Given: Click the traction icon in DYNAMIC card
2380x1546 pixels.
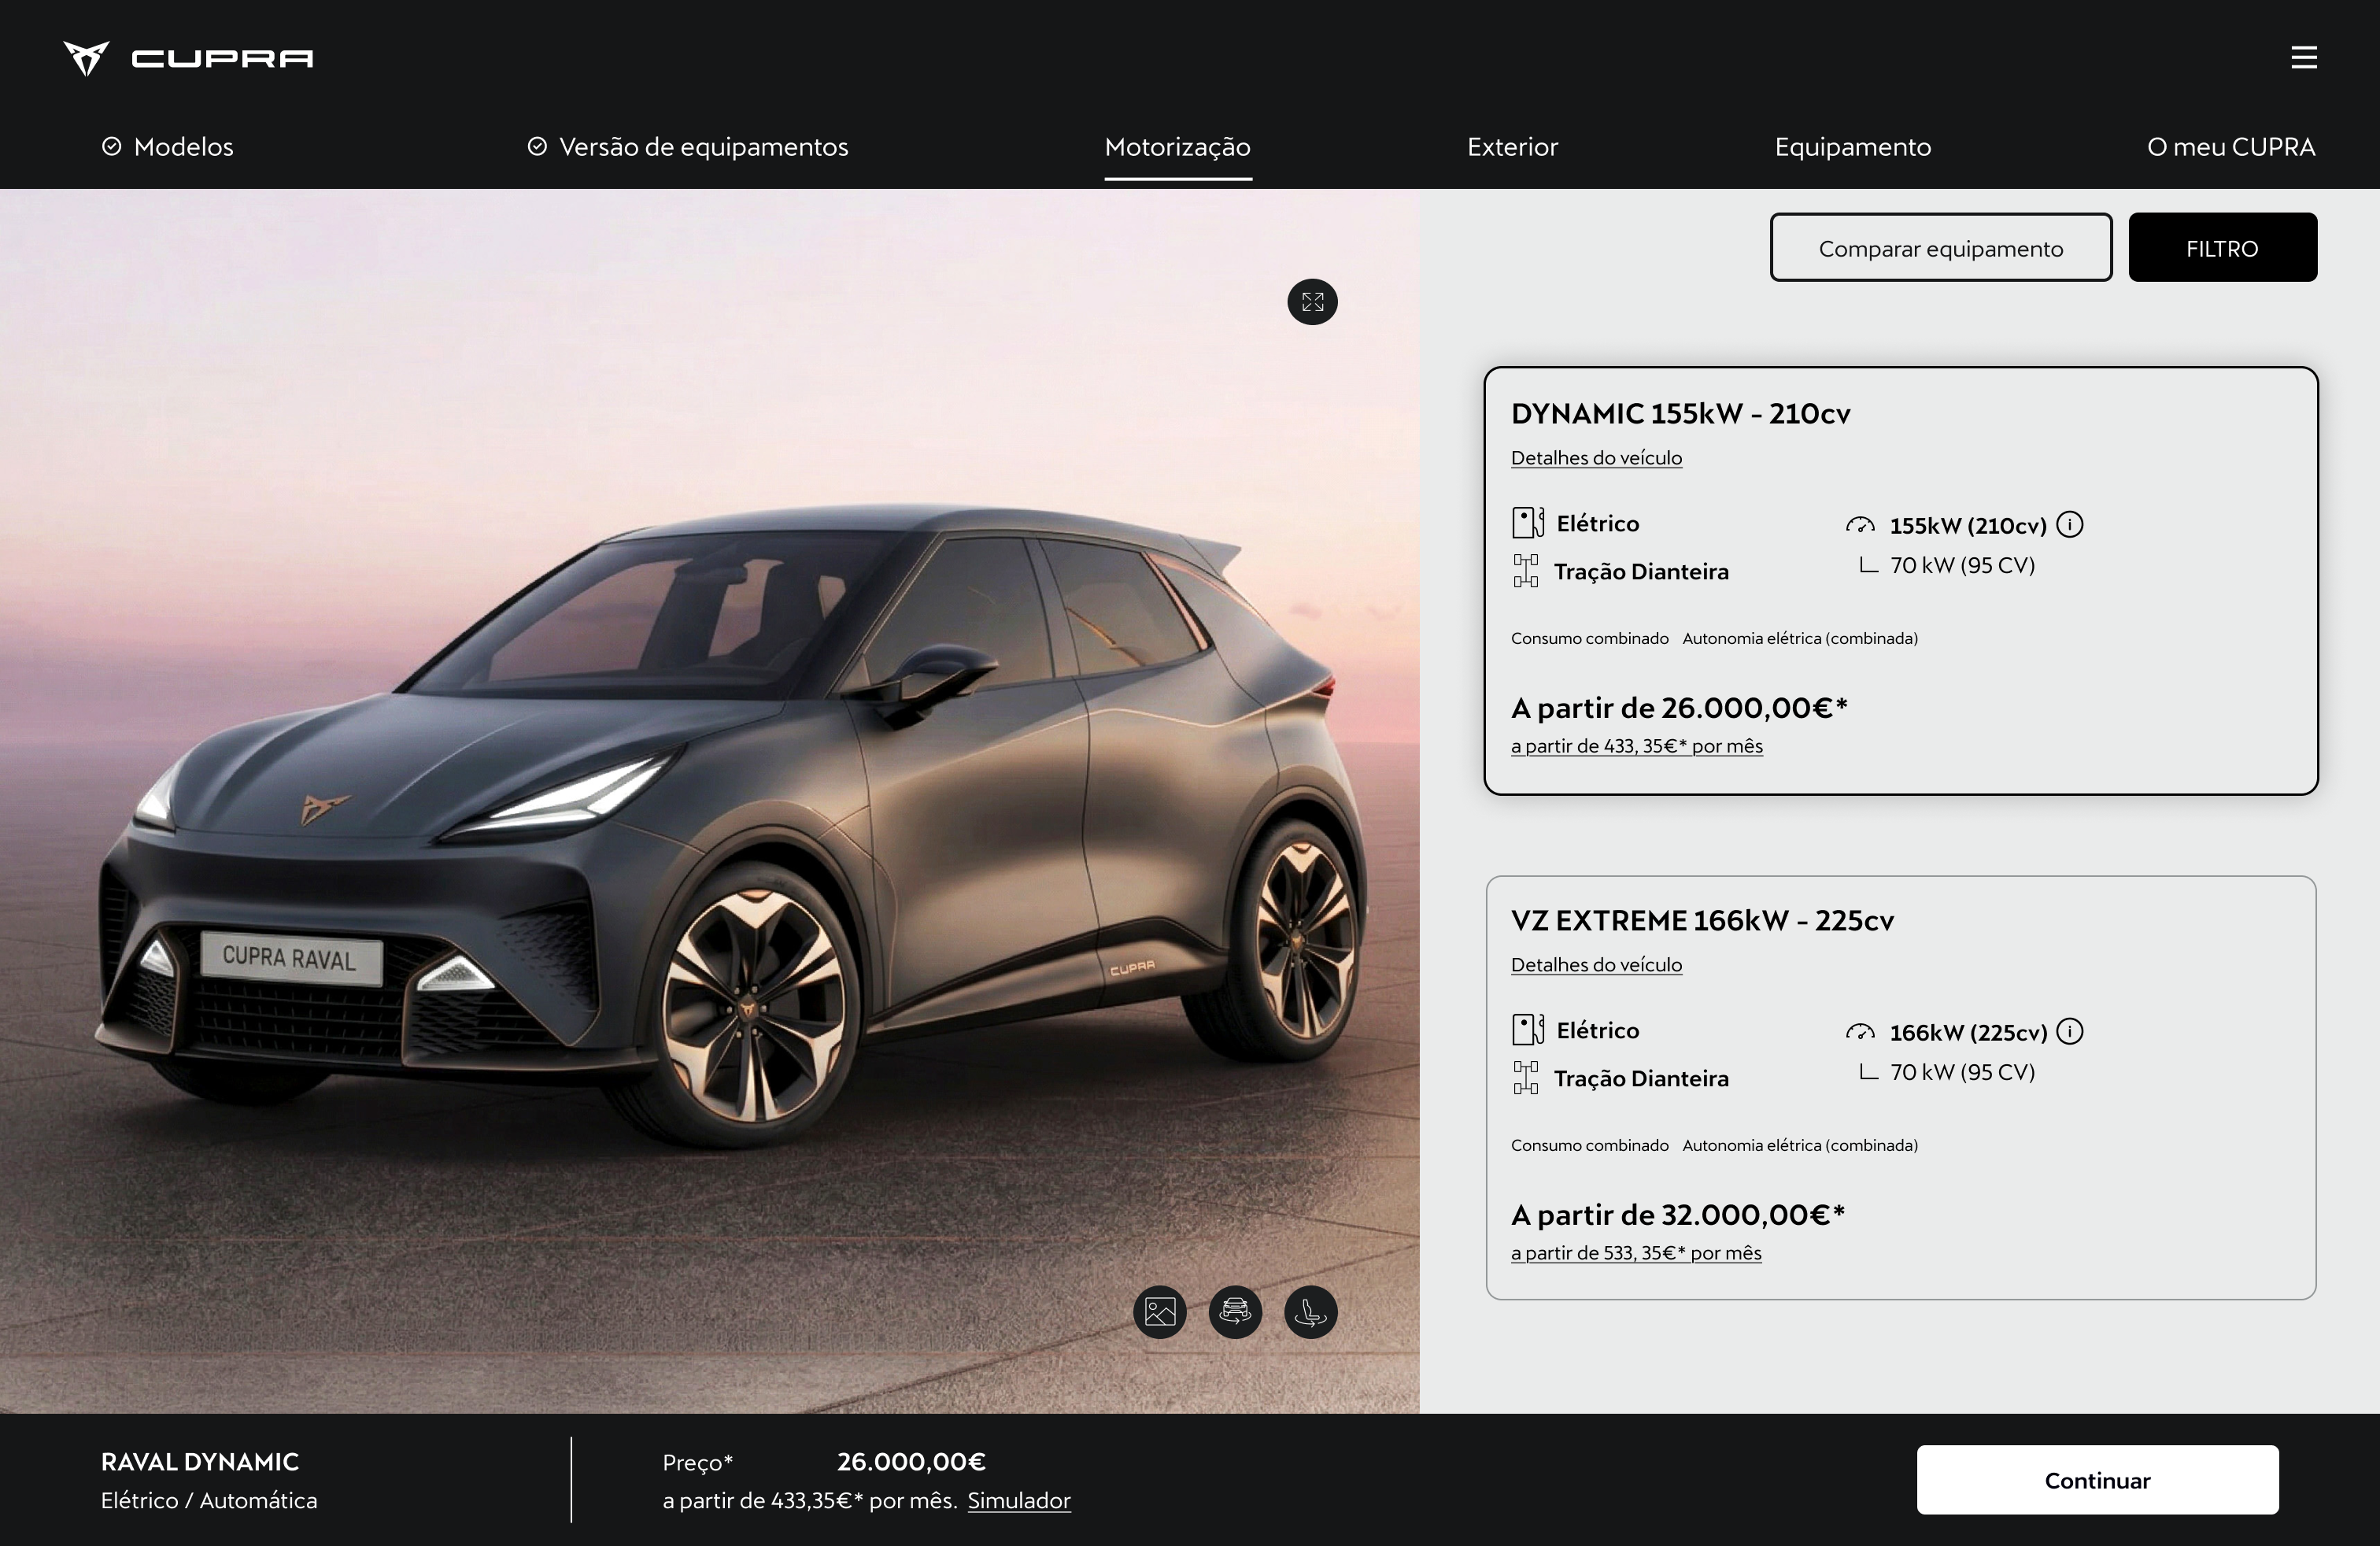Looking at the screenshot, I should click(1526, 571).
